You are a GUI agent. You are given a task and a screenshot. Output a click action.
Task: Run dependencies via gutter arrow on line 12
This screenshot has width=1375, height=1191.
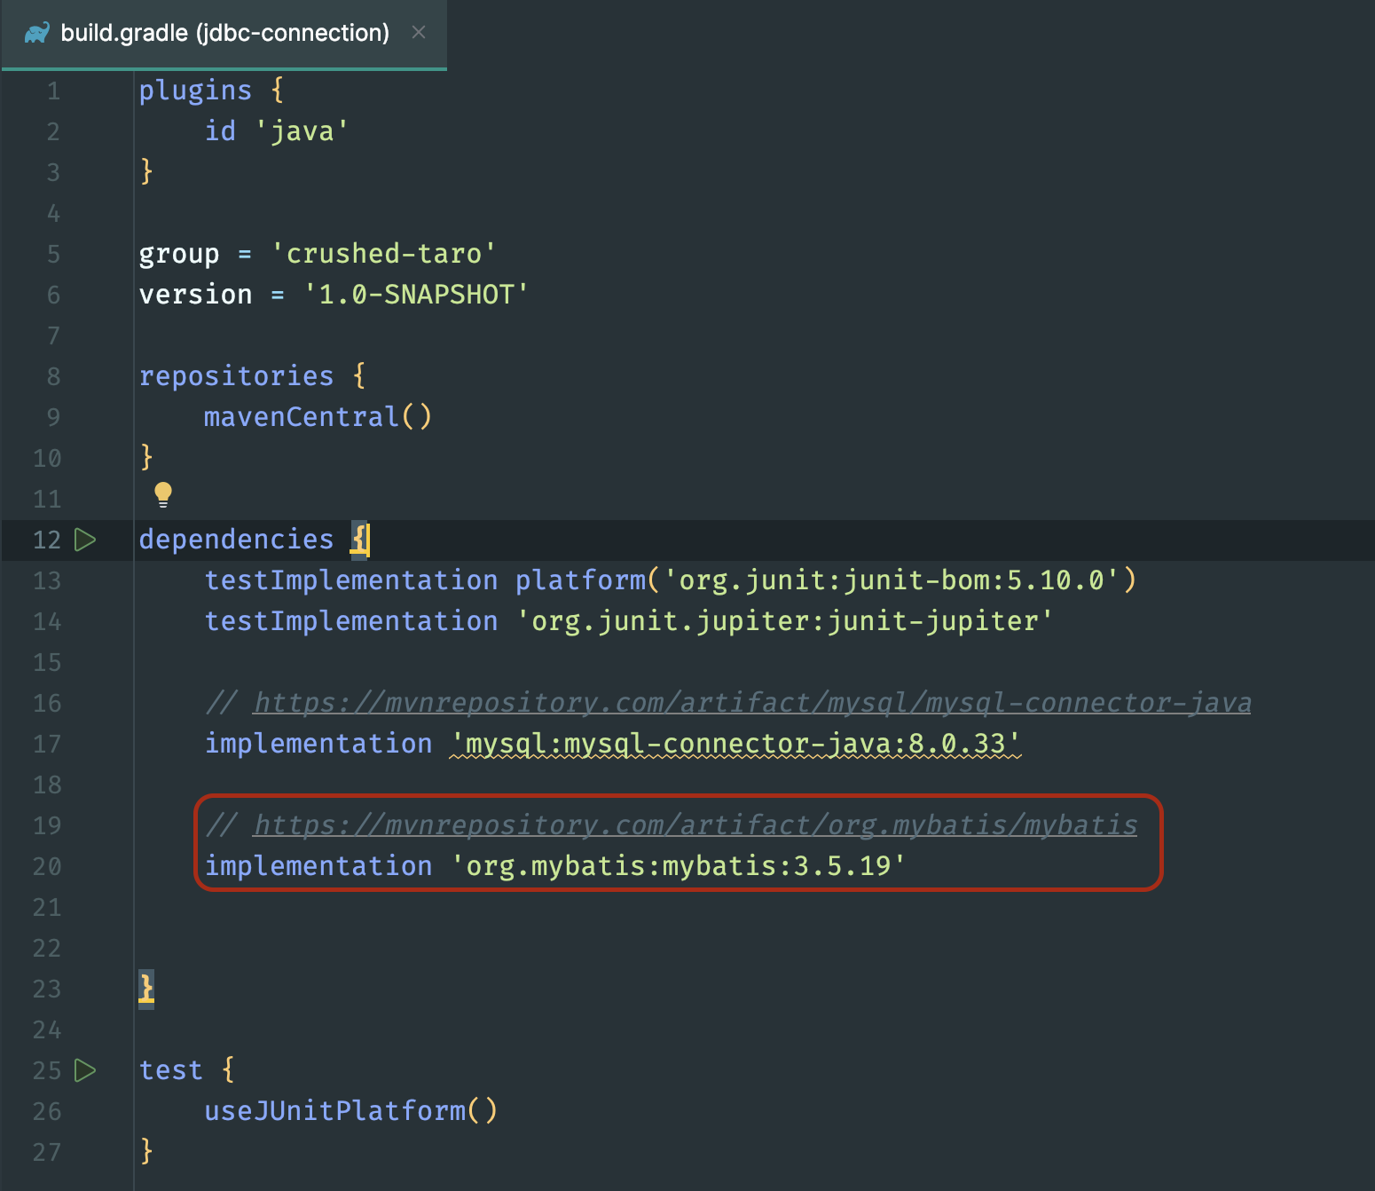pyautogui.click(x=85, y=540)
